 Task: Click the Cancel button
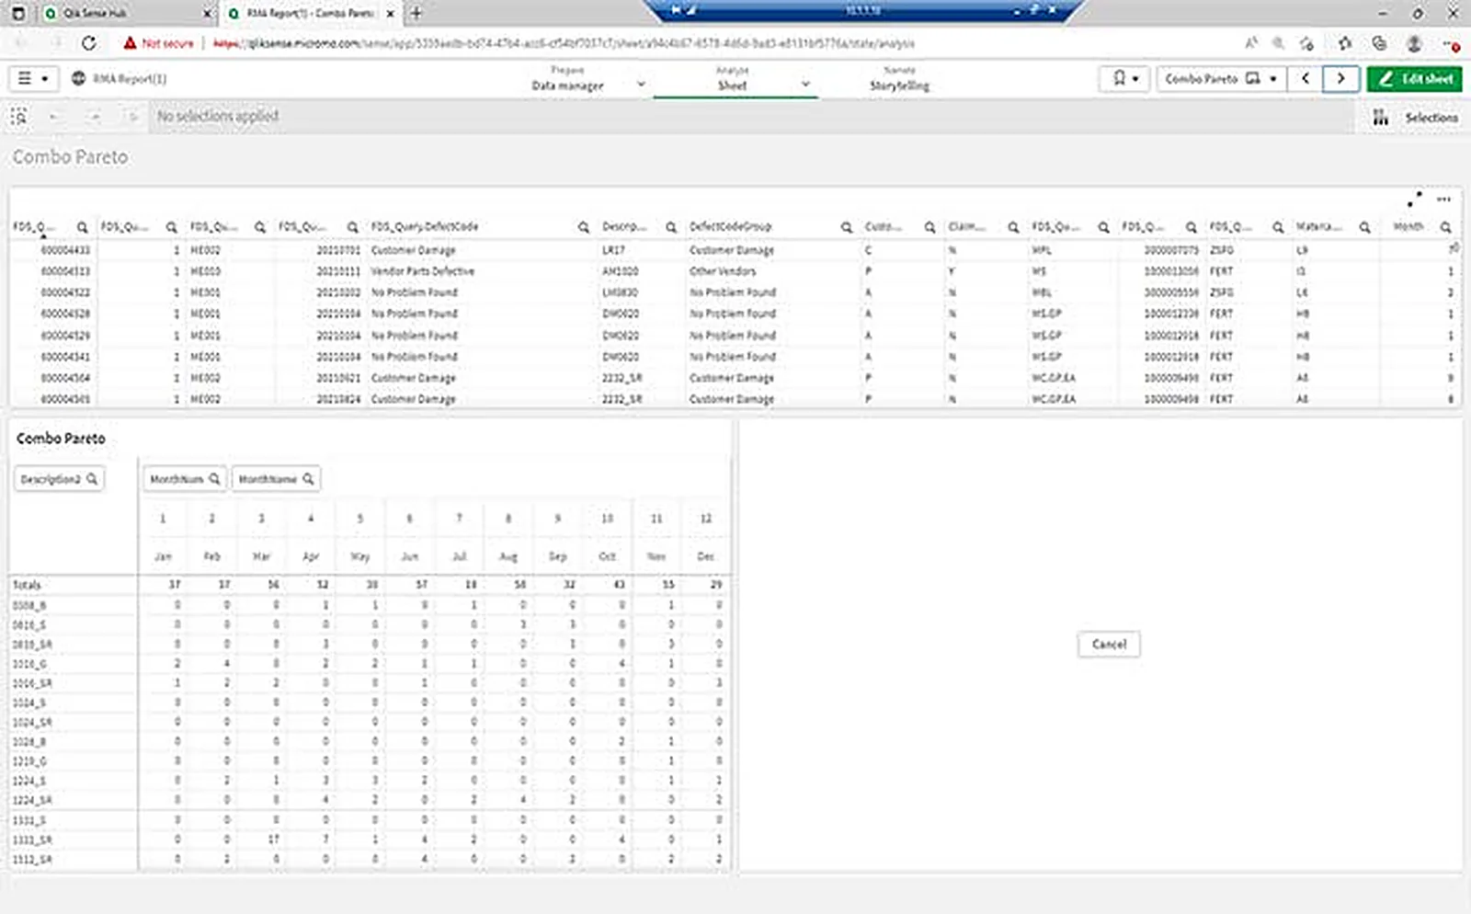tap(1109, 644)
